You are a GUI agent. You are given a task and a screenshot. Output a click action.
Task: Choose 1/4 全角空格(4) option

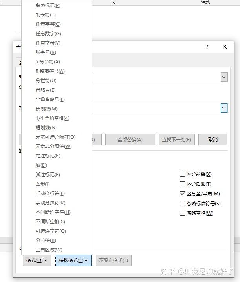(x=53, y=118)
